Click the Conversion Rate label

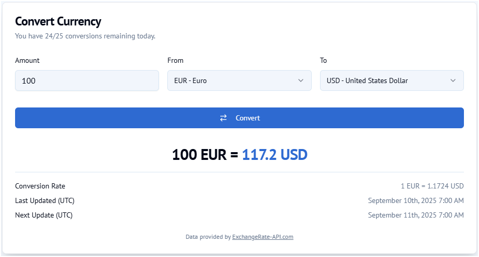coord(40,186)
